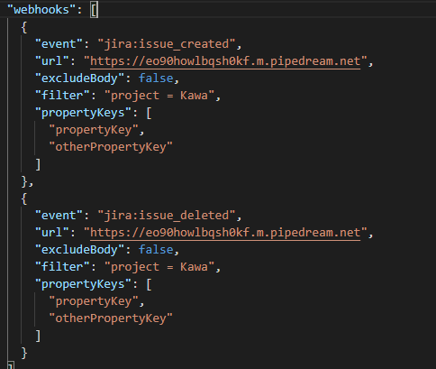Click "propertyKey" item in second webhook array
The height and width of the screenshot is (369, 436).
point(94,301)
